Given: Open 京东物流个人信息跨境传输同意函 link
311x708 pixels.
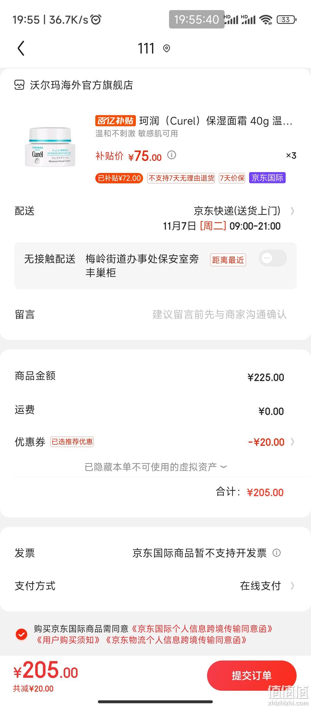Looking at the screenshot, I should click(x=176, y=640).
